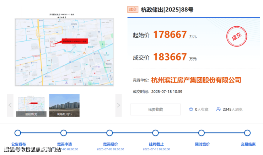This screenshot has height=155, width=263.
Task: Click the people icon beside 2345人浏览
Action: (x=219, y=109)
